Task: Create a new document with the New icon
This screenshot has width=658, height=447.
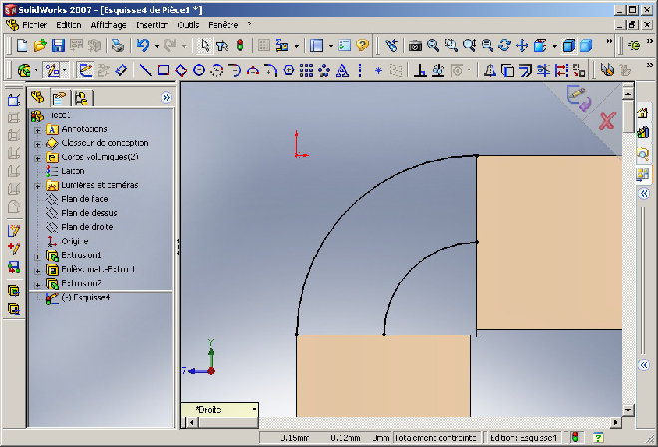Action: (22, 45)
